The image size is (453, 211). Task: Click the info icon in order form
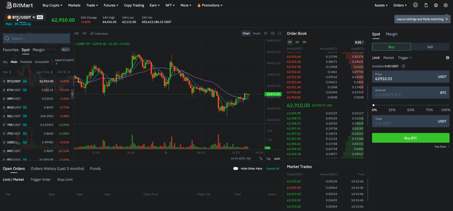point(448,58)
